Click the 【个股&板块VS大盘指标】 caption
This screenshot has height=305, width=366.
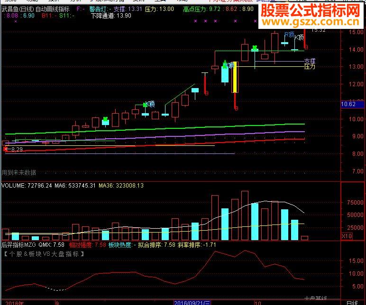pos(44,254)
